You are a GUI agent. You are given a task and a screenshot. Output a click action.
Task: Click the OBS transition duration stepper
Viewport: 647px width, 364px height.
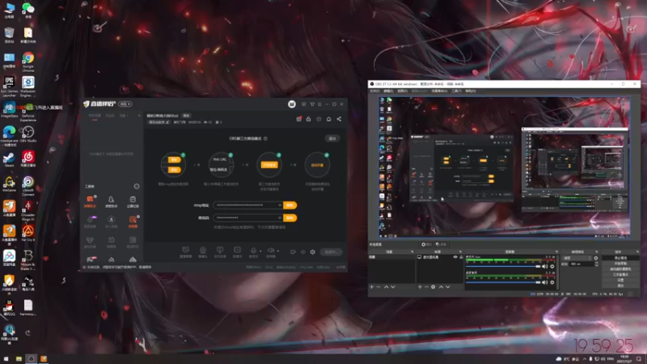pos(596,264)
